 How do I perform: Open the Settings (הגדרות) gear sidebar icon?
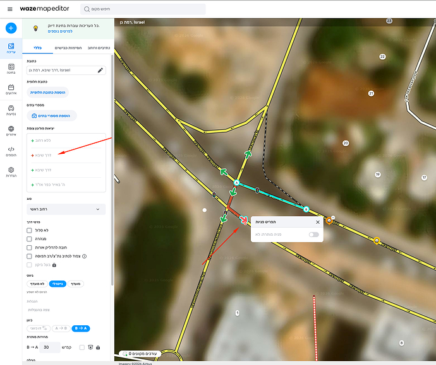[11, 172]
